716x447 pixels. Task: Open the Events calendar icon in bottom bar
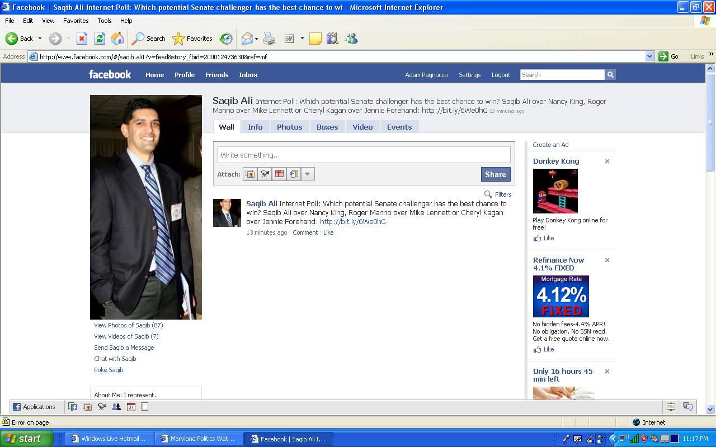(x=131, y=407)
